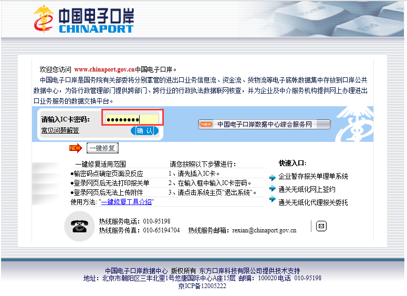Open 通关无纸化代理报关委托 quick entry
The width and height of the screenshot is (407, 296).
click(313, 202)
